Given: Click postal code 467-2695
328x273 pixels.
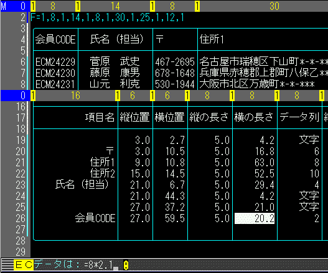Looking at the screenshot, I should 175,61.
